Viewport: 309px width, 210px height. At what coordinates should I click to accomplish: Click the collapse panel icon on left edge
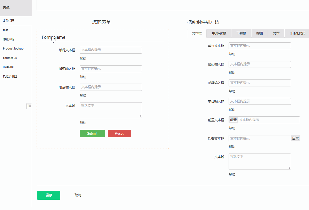[29, 106]
